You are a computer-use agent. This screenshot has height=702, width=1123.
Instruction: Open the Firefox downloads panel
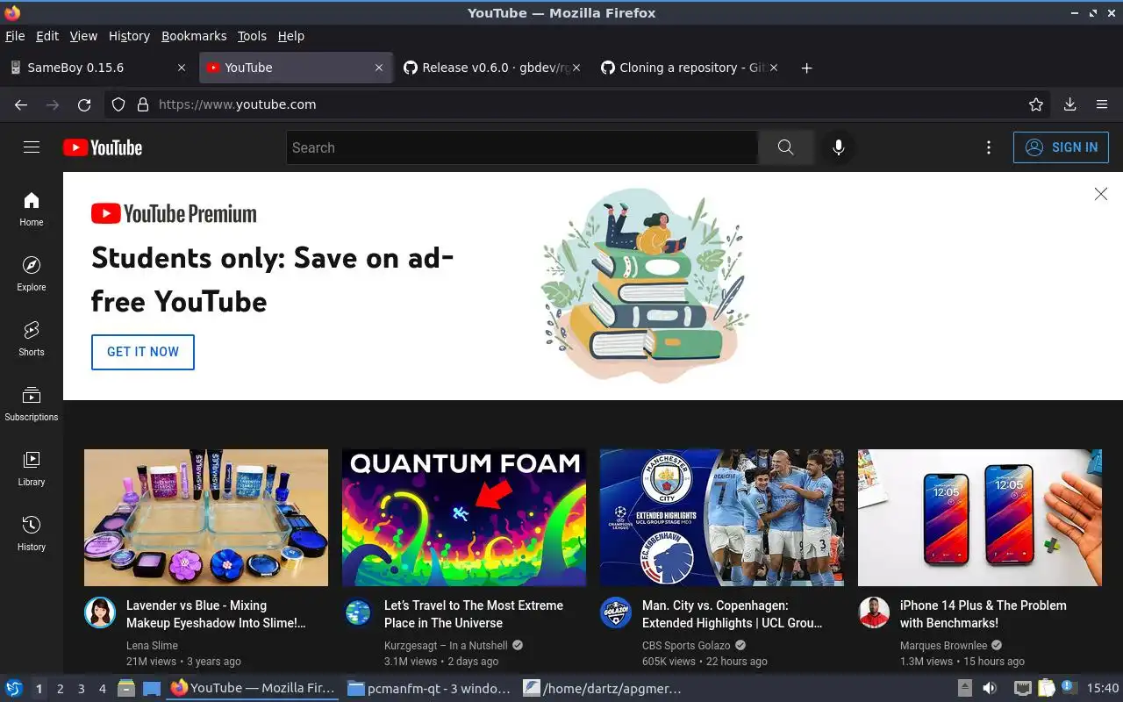[x=1069, y=104]
